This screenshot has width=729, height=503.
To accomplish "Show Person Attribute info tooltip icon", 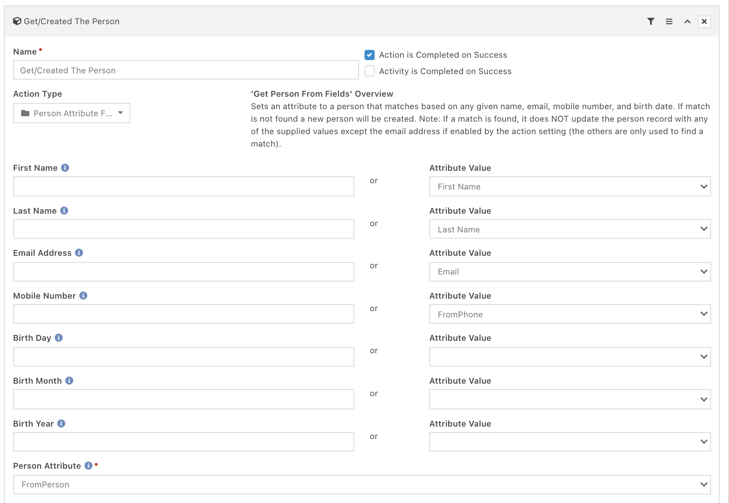I will pyautogui.click(x=89, y=466).
